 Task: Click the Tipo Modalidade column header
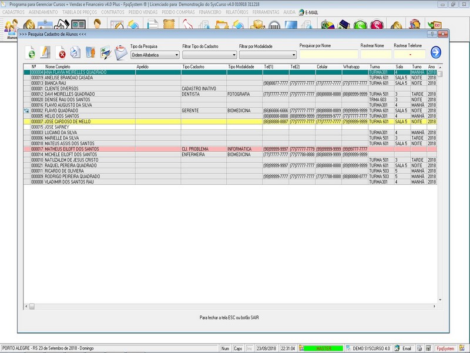[244, 66]
